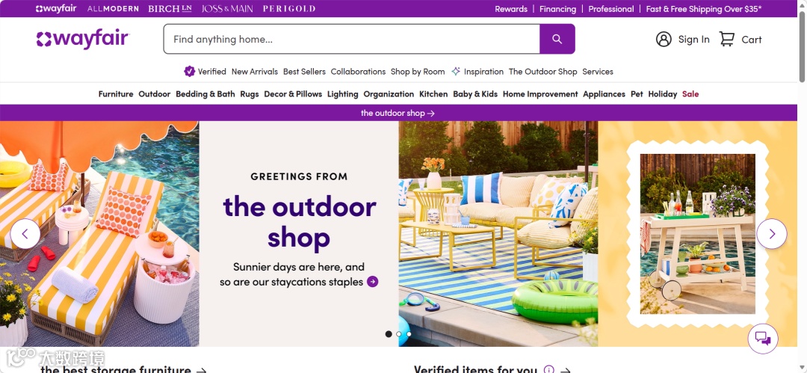Select Best Sellers in top navigation

tap(304, 72)
